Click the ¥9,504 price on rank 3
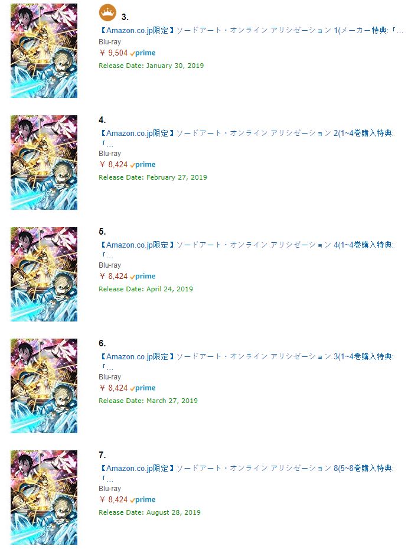408x549 pixels. [x=113, y=53]
